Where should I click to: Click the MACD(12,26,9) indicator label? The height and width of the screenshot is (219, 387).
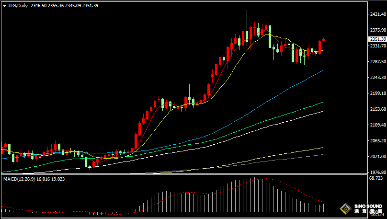point(18,179)
